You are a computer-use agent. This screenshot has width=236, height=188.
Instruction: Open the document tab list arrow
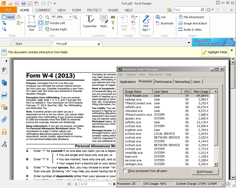[x=189, y=43]
